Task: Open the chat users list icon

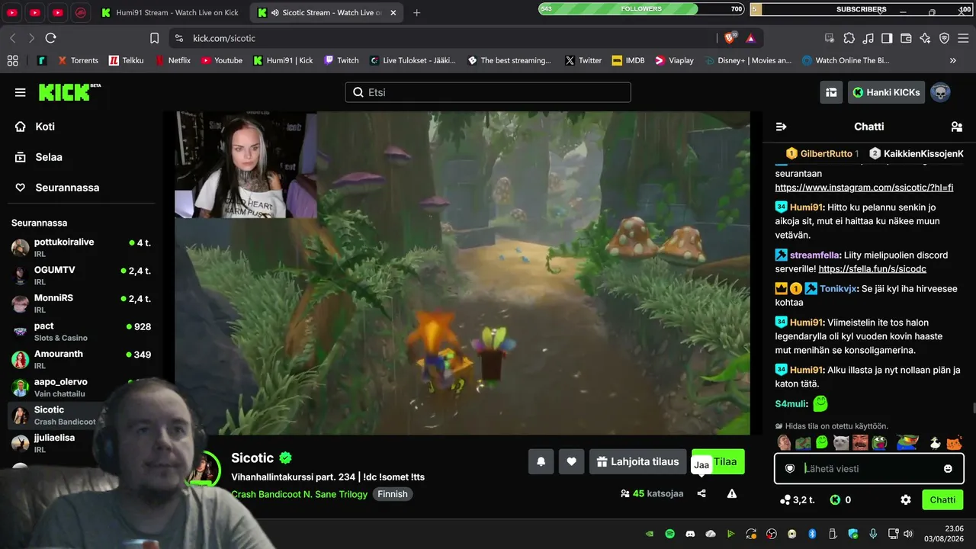Action: 956,127
